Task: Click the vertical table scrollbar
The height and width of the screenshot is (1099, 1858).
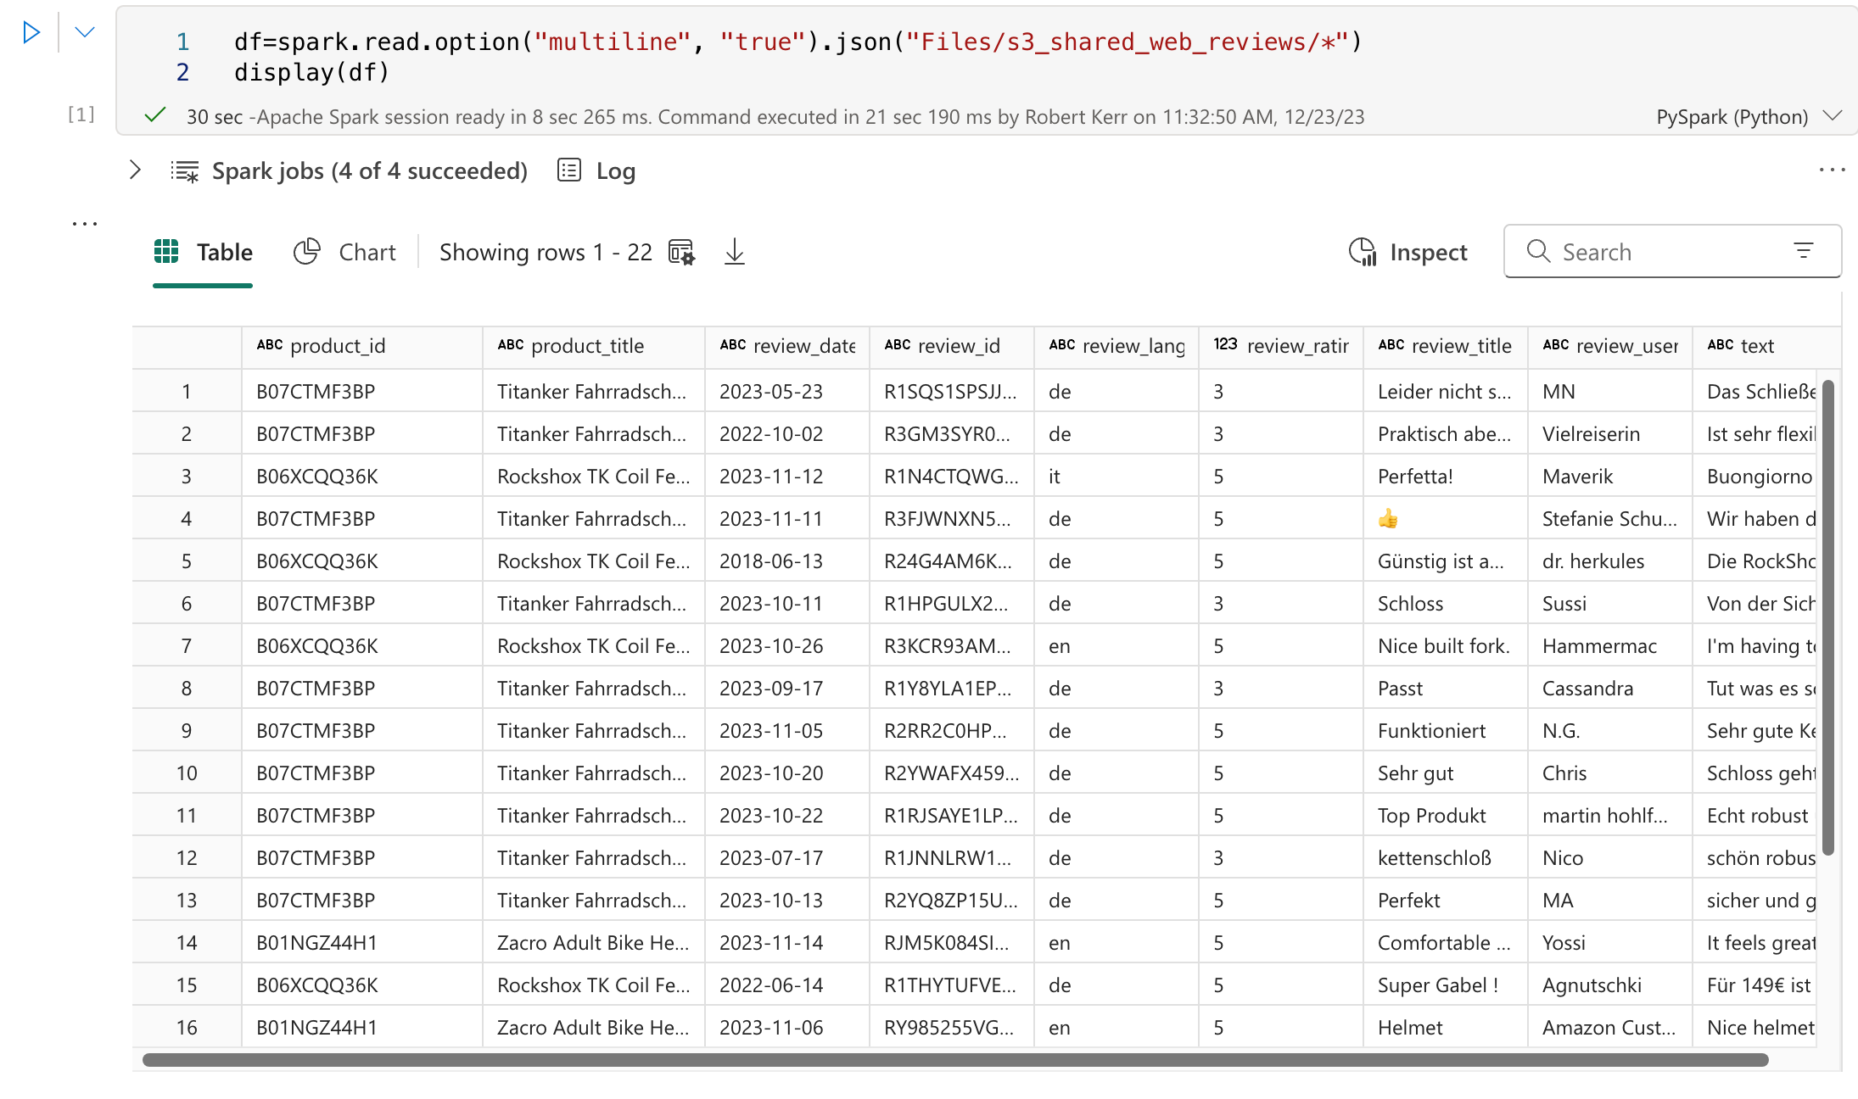Action: (1828, 617)
